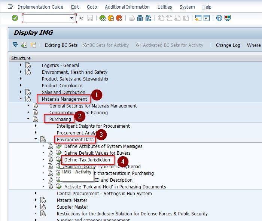Viewport: 262px width, 221px height.
Task: Open documentation icon for Supplier Master
Action: (x=43, y=207)
